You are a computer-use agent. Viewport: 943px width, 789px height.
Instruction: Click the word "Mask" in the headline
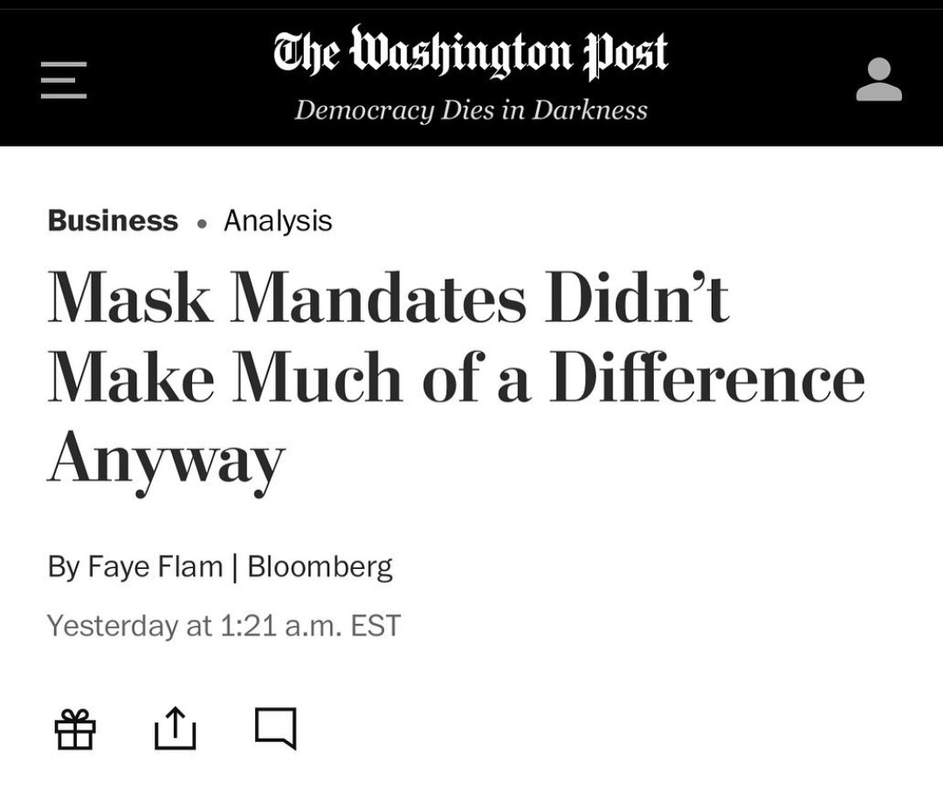(x=129, y=299)
